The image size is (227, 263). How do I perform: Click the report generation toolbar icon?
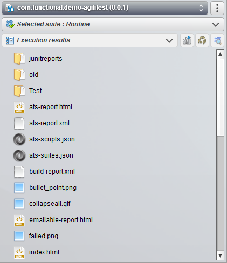pyautogui.click(x=187, y=40)
